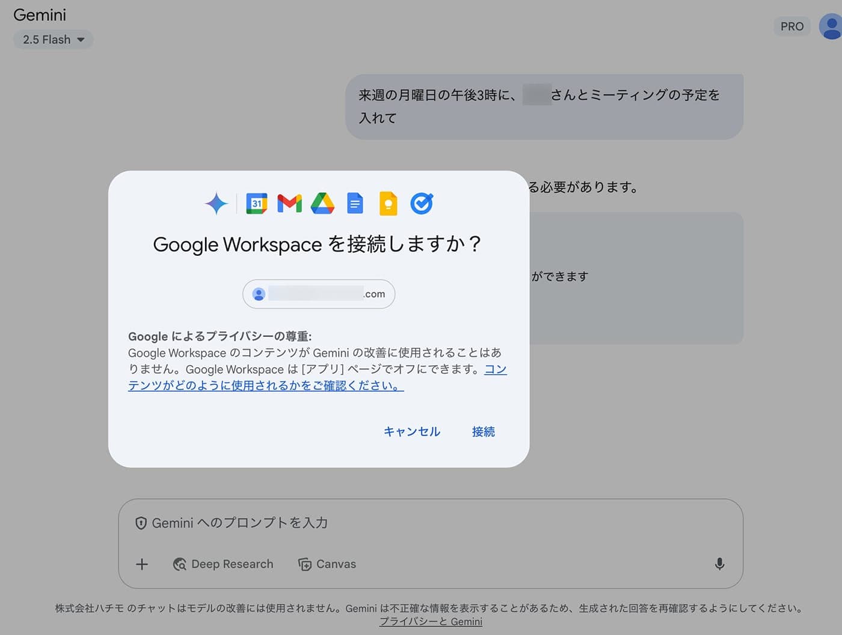Click the Google Calendar icon in the dialog
842x635 pixels.
click(257, 204)
